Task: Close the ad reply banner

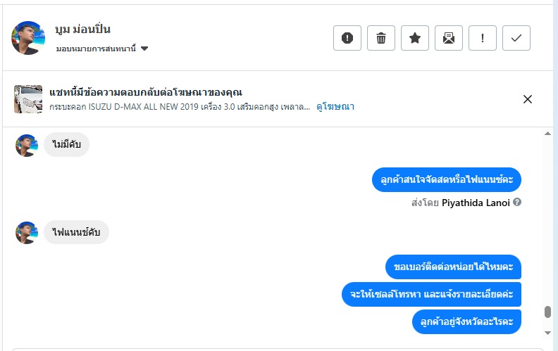Action: point(528,99)
